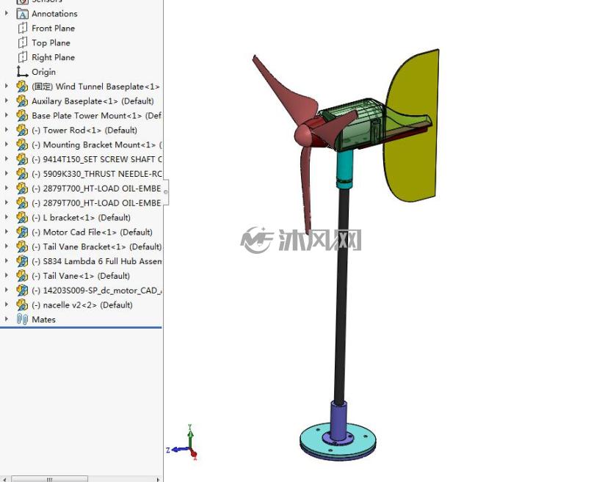Viewport: 602px width, 482px height.
Task: Click the Annotations folder icon
Action: 22,14
